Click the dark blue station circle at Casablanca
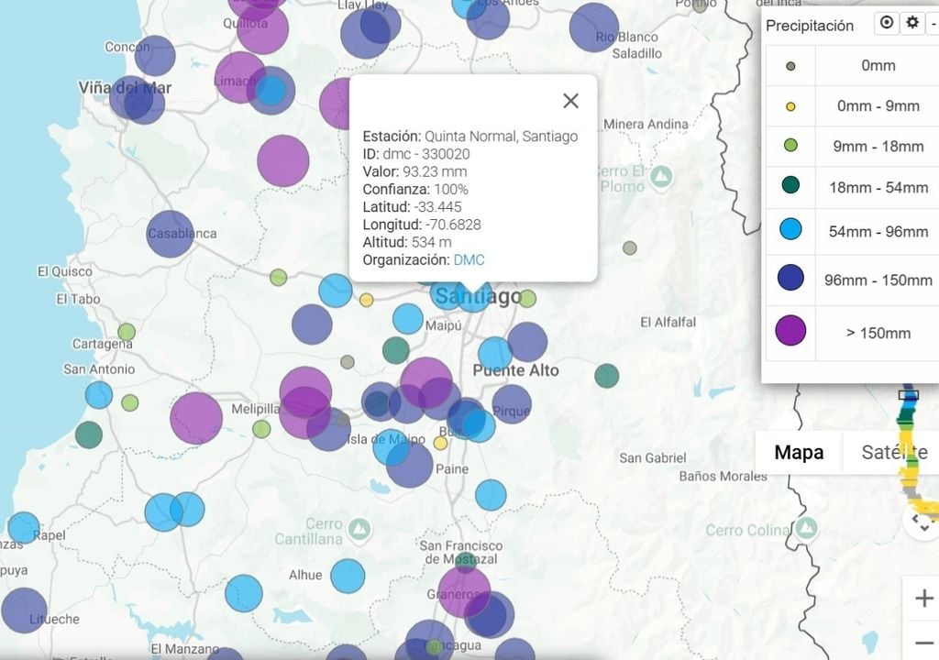 (x=170, y=234)
